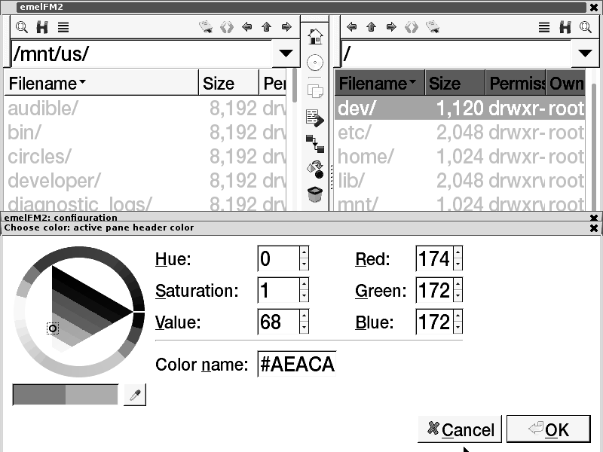
Task: Open left pane view list icon
Action: 63,27
